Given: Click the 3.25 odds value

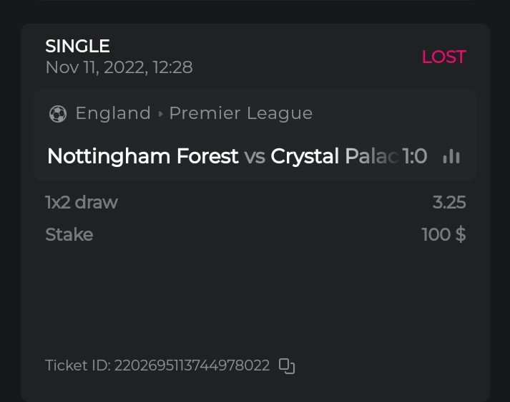Looking at the screenshot, I should (449, 203).
